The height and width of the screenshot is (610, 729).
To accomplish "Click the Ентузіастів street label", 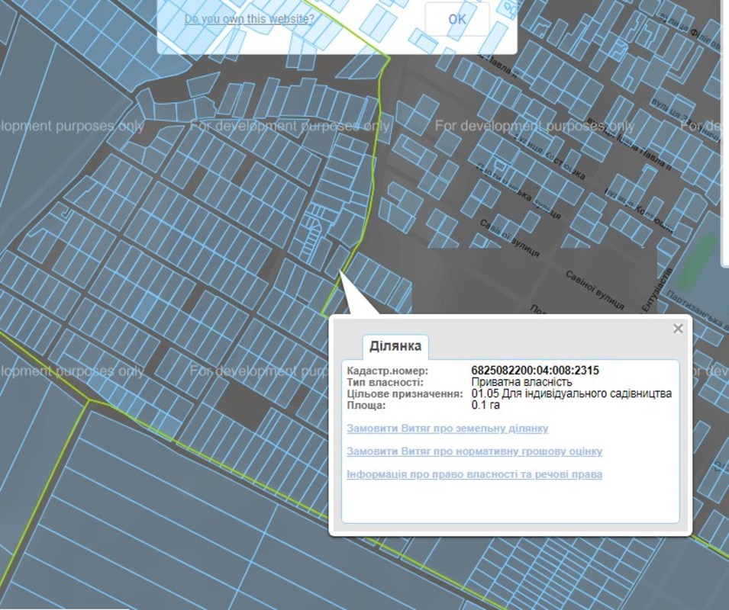I will point(650,288).
